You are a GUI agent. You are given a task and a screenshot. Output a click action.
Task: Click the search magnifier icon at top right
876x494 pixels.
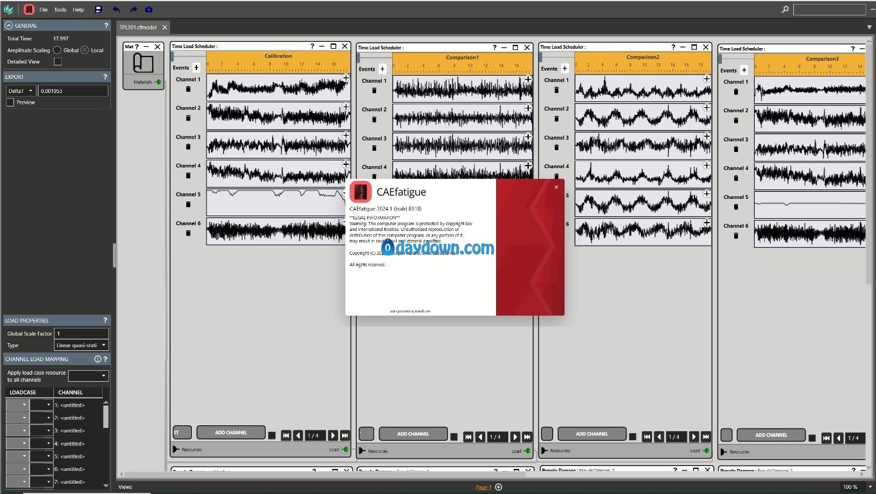(785, 10)
